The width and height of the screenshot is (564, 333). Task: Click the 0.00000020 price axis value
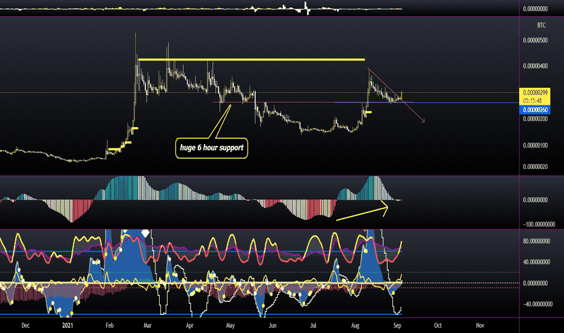tap(535, 166)
